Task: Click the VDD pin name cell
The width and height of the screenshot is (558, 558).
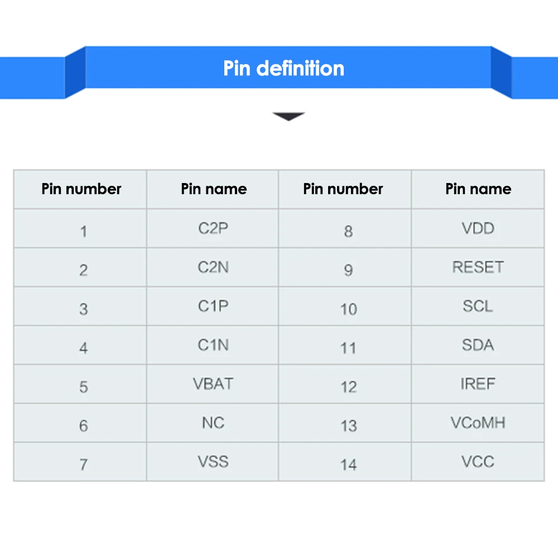Action: point(478,228)
